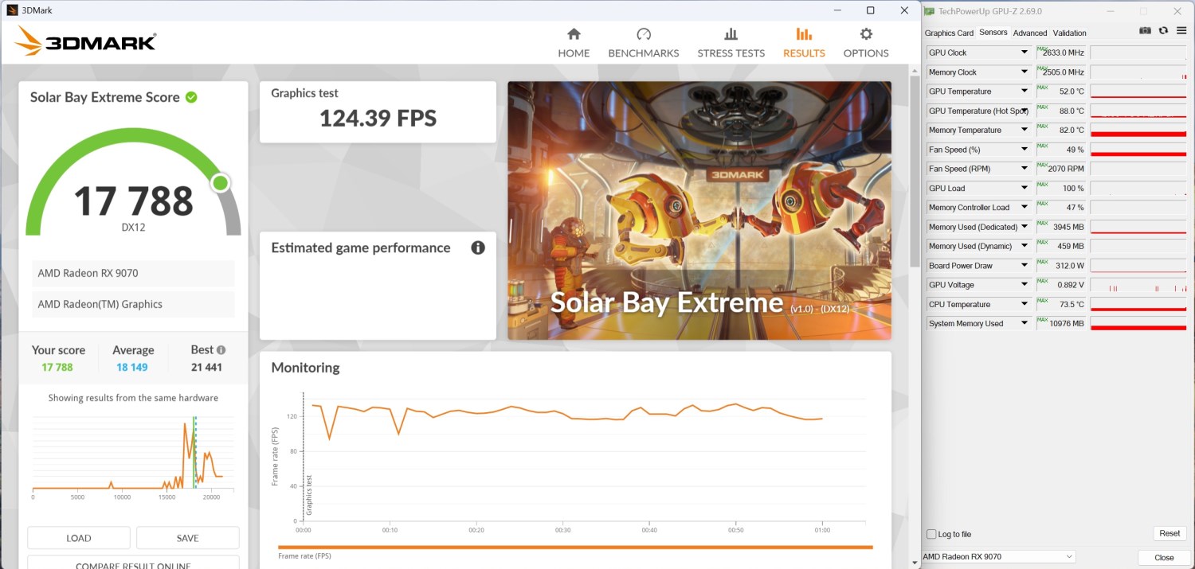The width and height of the screenshot is (1195, 569).
Task: Take a screenshot with GPU-Z camera icon
Action: point(1145,31)
